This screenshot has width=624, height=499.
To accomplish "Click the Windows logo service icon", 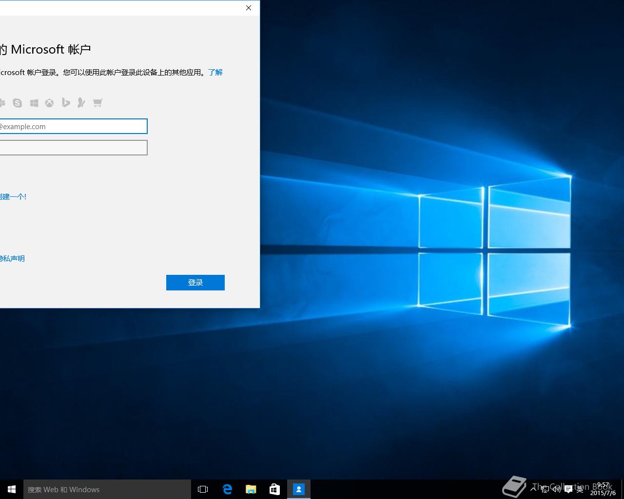I will [x=34, y=103].
